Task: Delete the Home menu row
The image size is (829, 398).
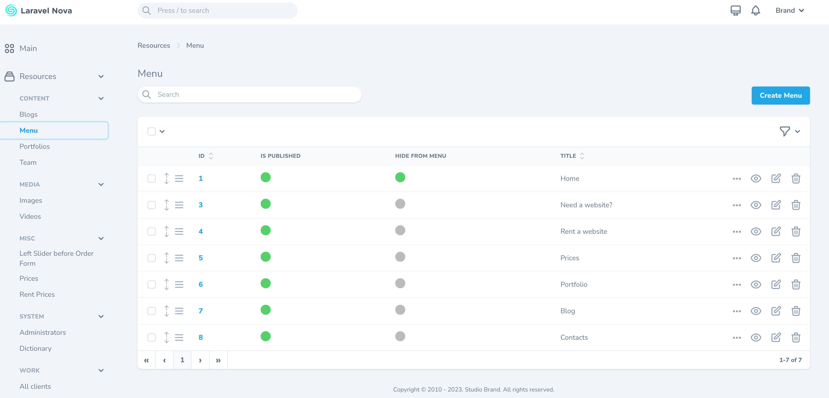Action: 795,178
